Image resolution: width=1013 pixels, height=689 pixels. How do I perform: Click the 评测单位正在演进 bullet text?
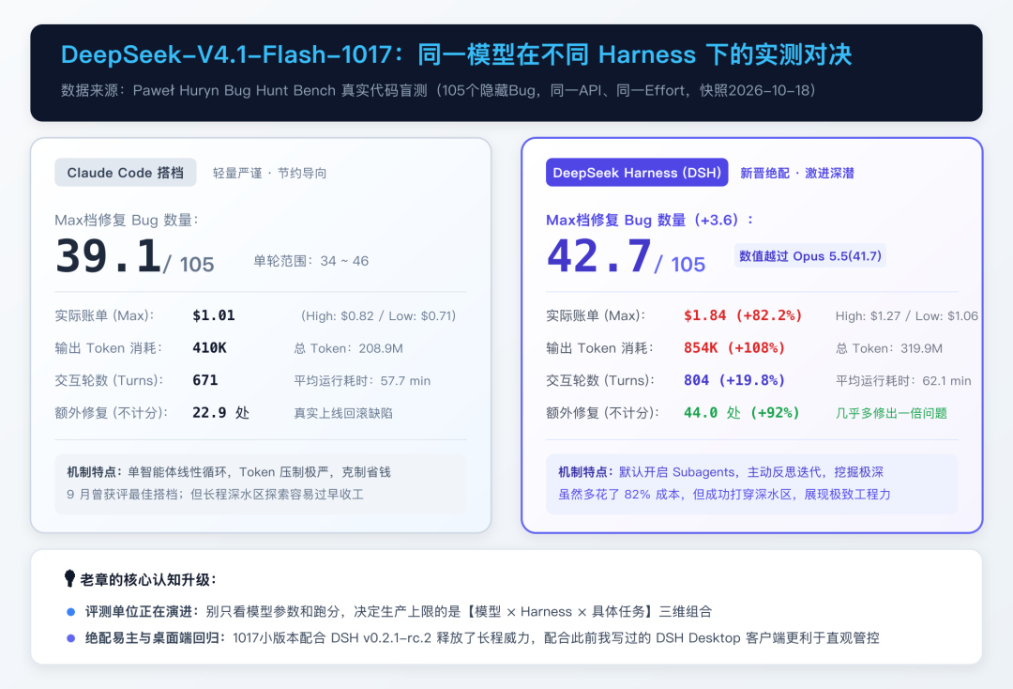pos(398,611)
